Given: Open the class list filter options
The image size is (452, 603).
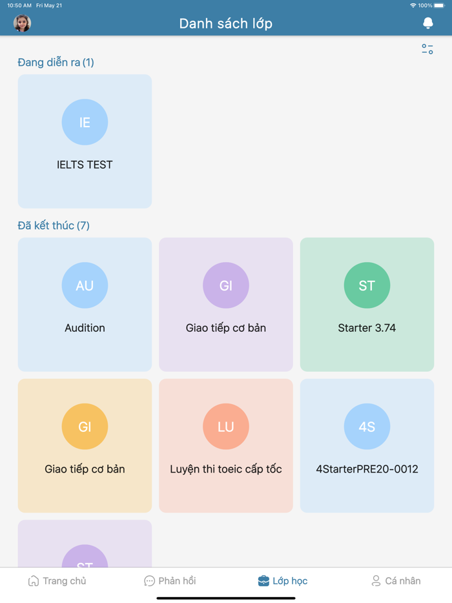Looking at the screenshot, I should click(427, 49).
